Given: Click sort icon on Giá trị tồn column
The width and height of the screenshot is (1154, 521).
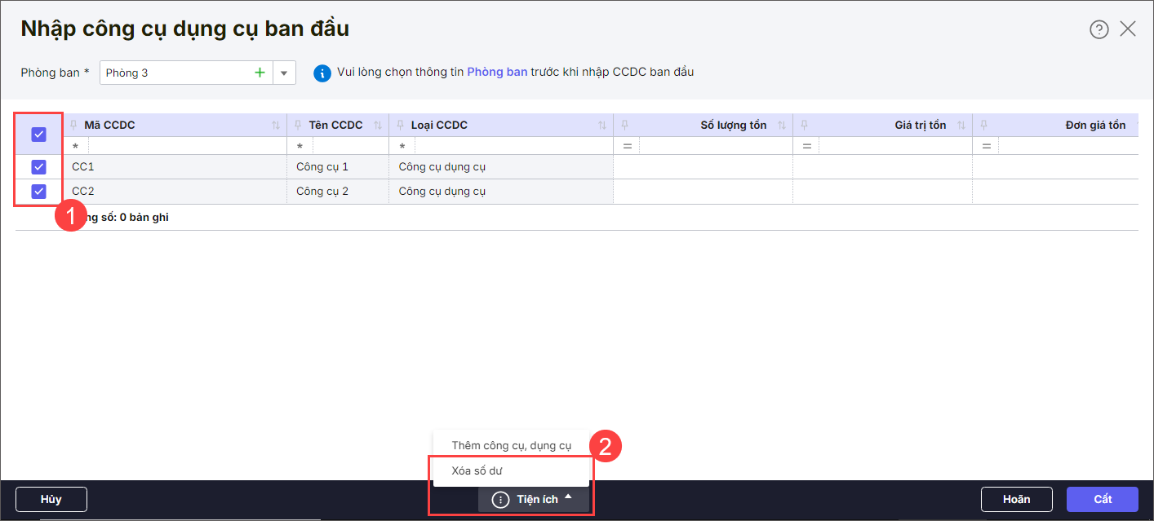Looking at the screenshot, I should 961,126.
